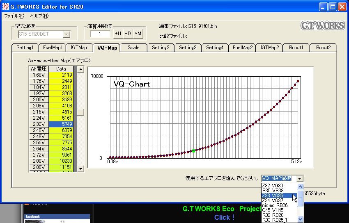Open the Setting3 tab
This screenshot has width=349, height=223.
188,48
